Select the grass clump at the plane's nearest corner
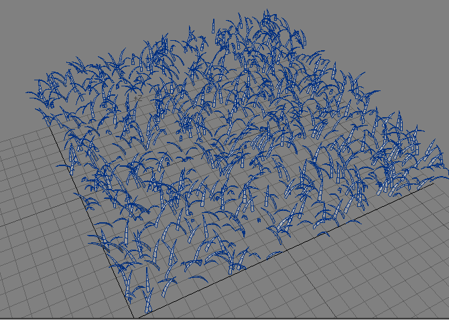The height and width of the screenshot is (320, 449). (x=148, y=301)
